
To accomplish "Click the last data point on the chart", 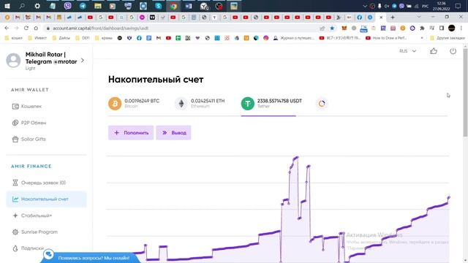I will [448, 198].
